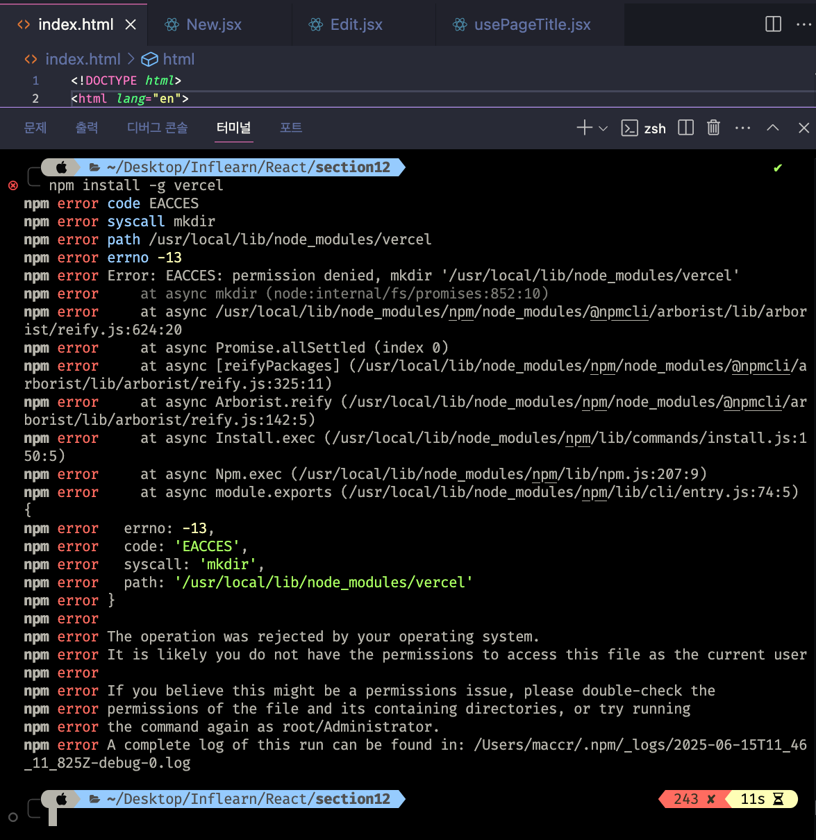Open the new terminal profile dropdown arrow
This screenshot has height=840, width=816.
coord(603,128)
